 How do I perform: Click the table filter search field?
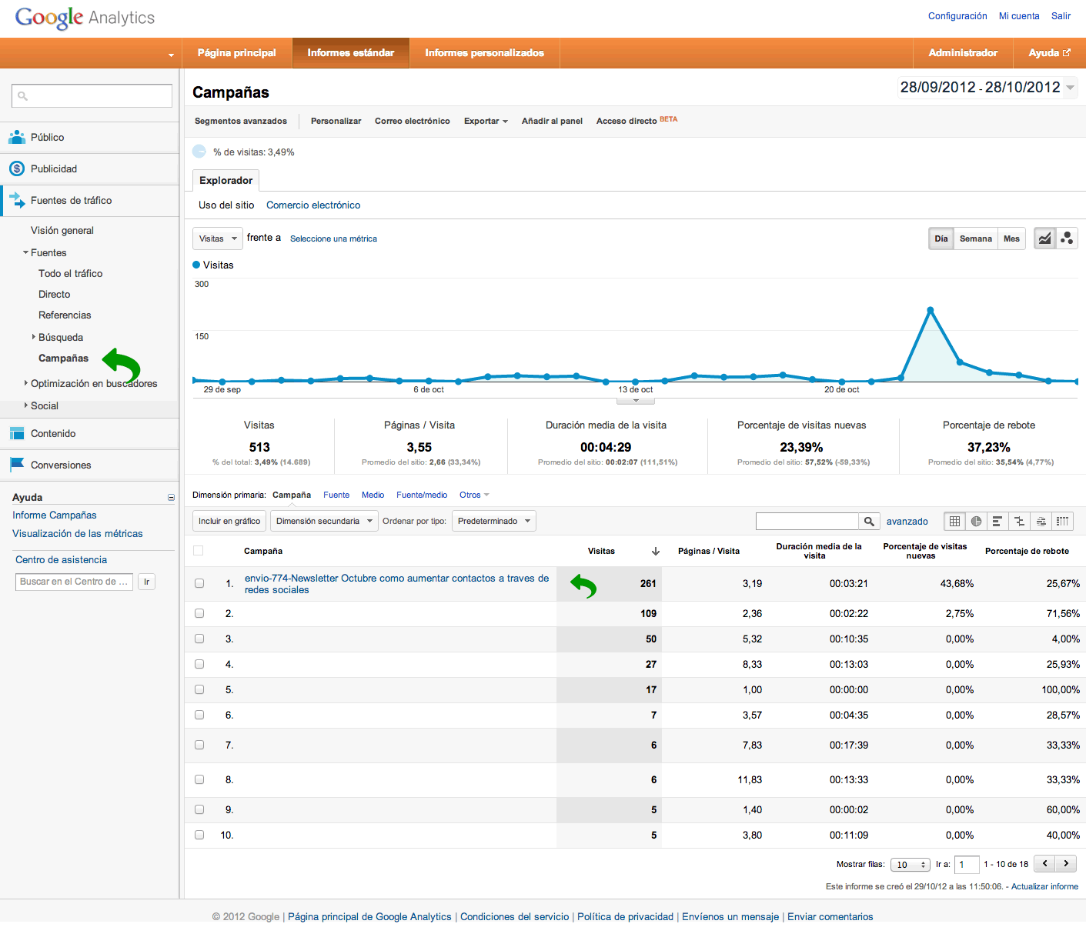tap(807, 522)
